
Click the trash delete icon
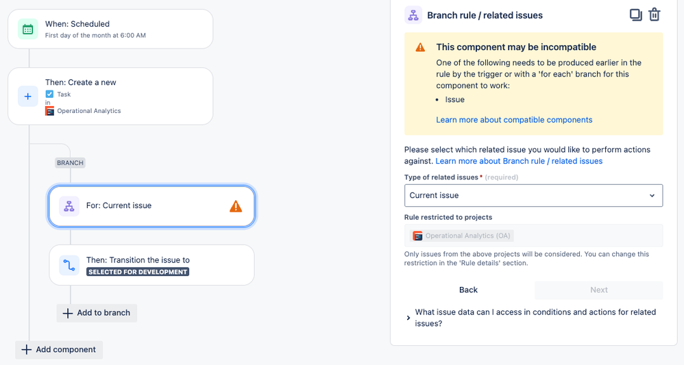(x=655, y=14)
